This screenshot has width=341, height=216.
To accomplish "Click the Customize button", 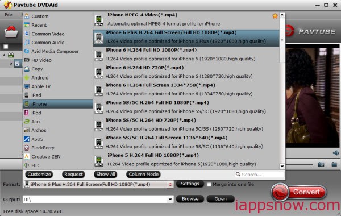I will pyautogui.click(x=39, y=175).
